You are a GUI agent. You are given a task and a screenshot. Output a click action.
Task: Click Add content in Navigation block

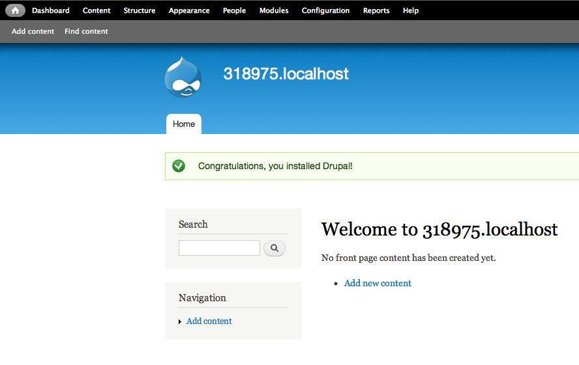click(209, 321)
